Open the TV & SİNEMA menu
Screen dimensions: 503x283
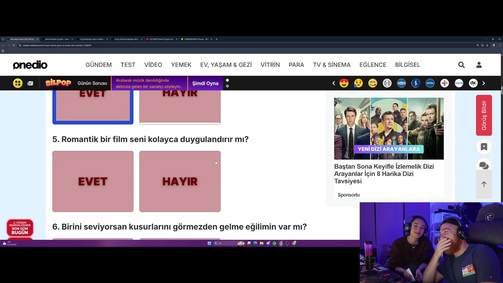332,65
